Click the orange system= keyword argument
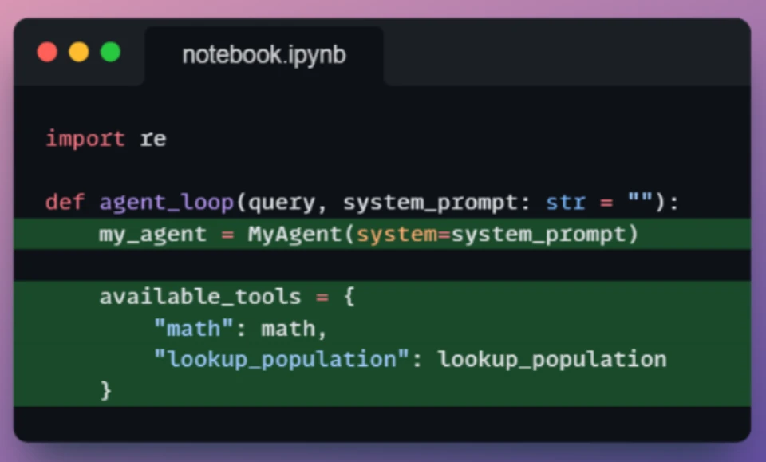766x462 pixels. click(x=404, y=235)
